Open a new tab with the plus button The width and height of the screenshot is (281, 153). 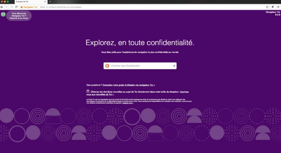50,2
